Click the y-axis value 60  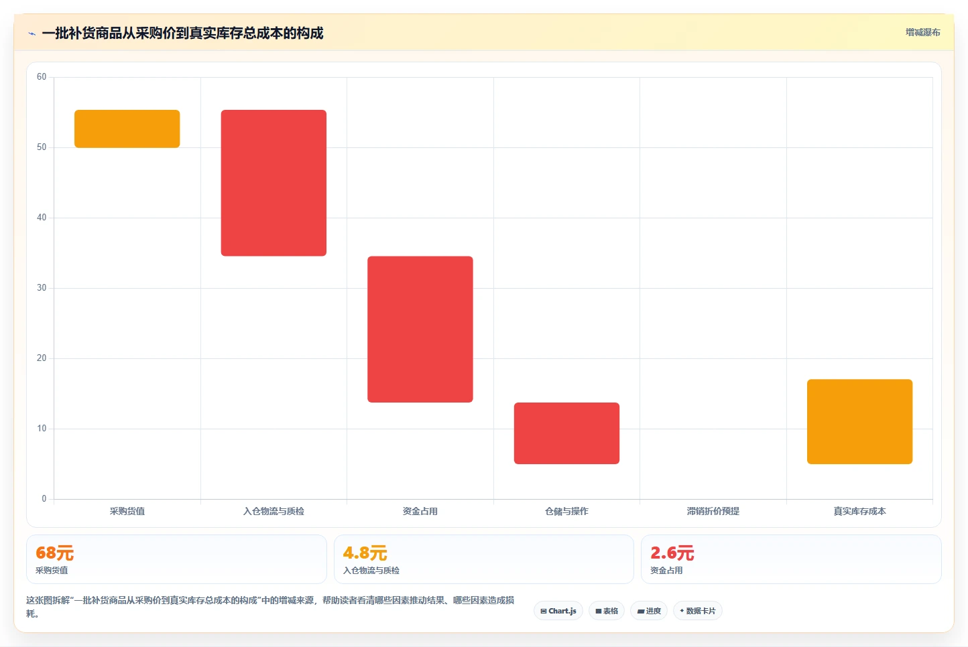42,77
